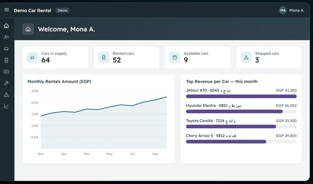The image size is (313, 184).
Task: Click '2.5M' axis label
Action: click(35, 91)
